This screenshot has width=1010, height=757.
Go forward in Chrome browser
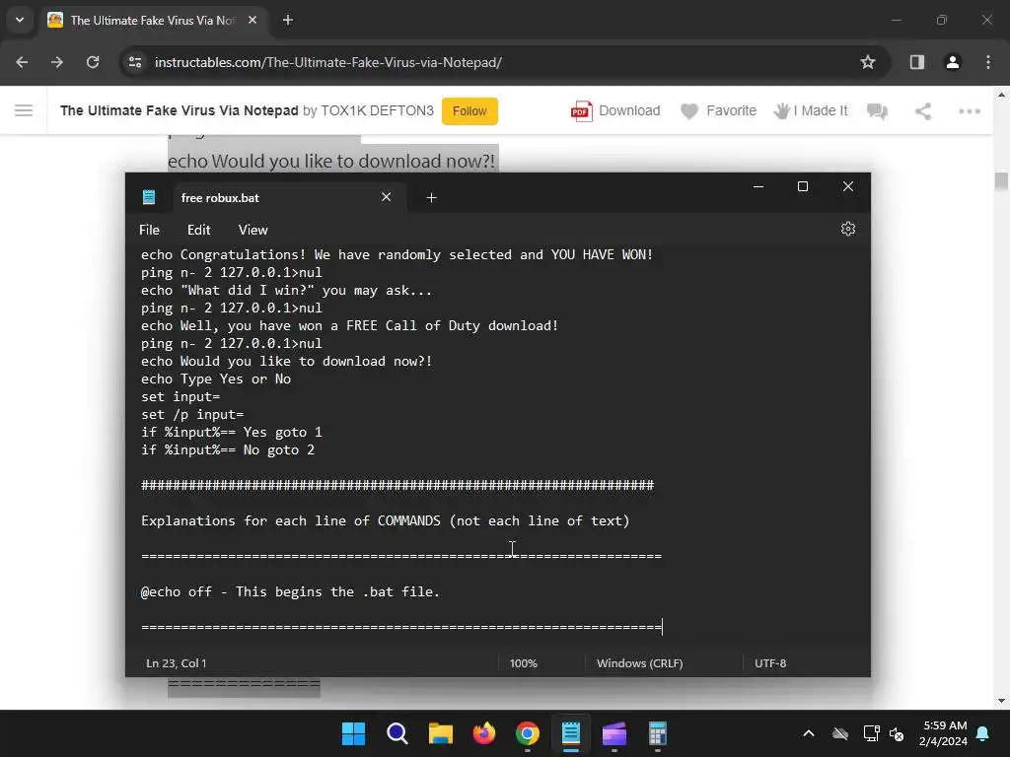57,62
